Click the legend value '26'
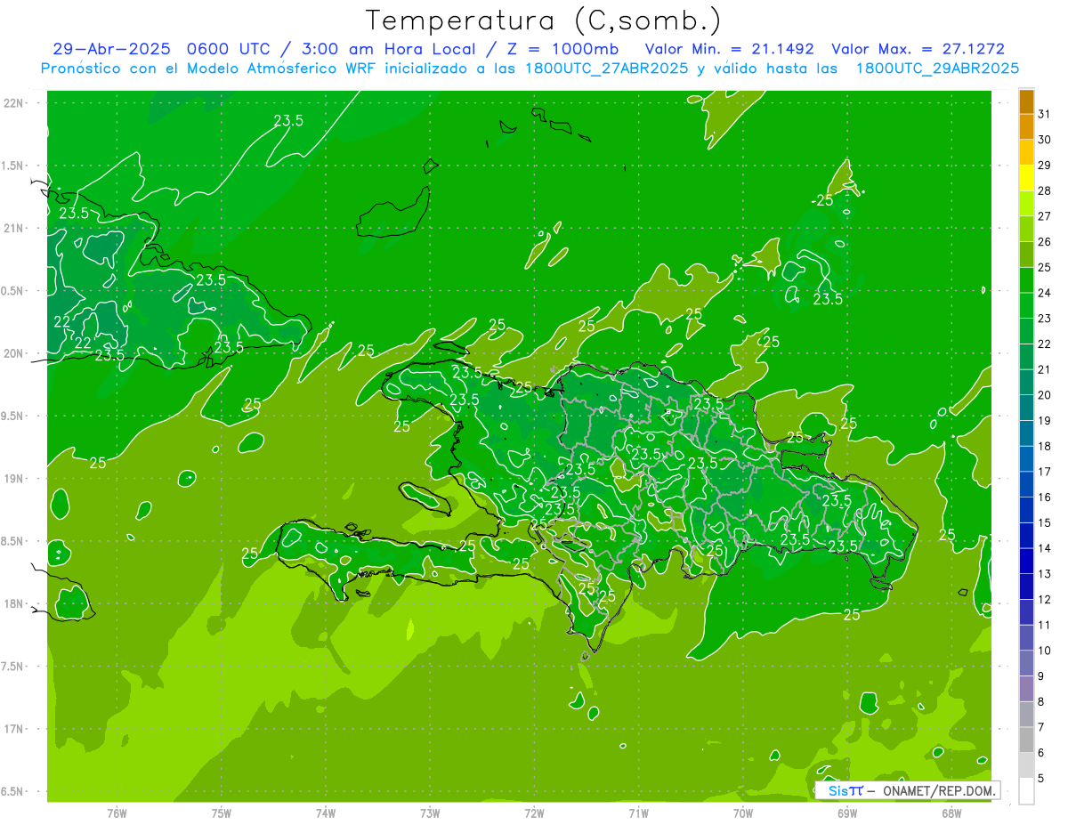 pos(1044,241)
